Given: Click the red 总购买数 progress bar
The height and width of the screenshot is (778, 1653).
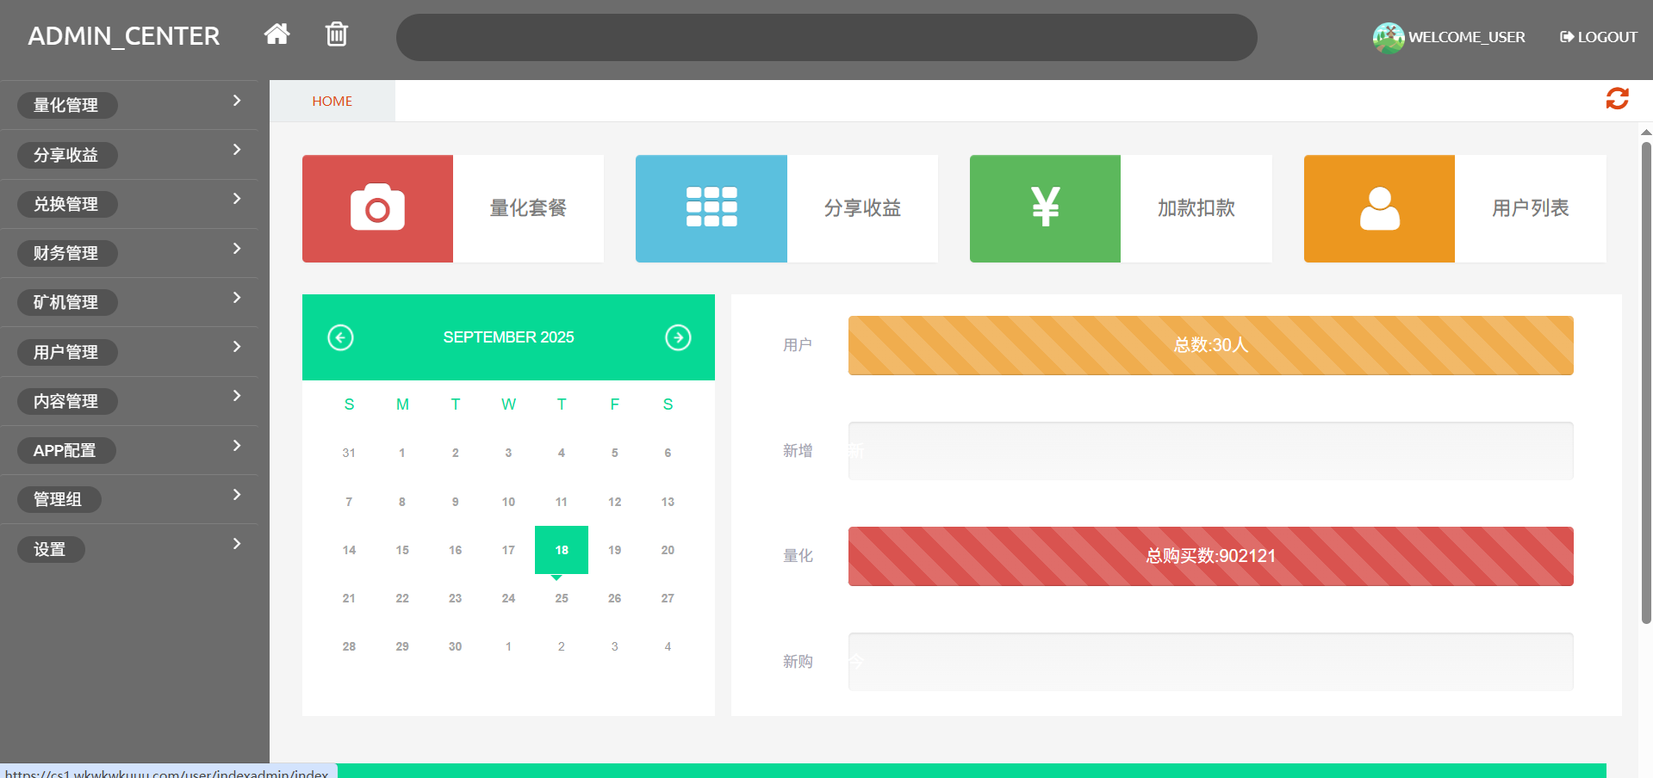Looking at the screenshot, I should pos(1210,556).
